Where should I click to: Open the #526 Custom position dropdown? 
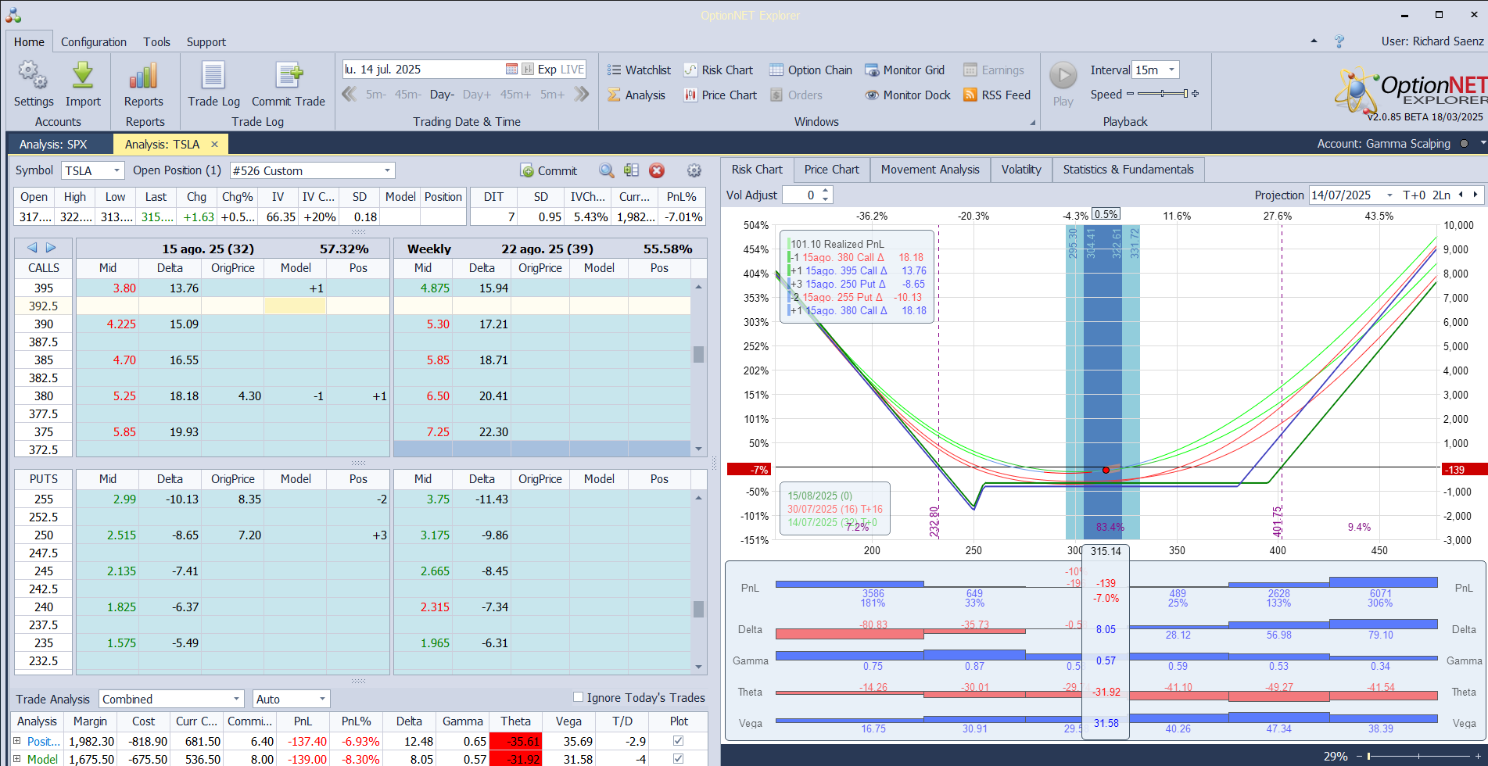pyautogui.click(x=387, y=170)
